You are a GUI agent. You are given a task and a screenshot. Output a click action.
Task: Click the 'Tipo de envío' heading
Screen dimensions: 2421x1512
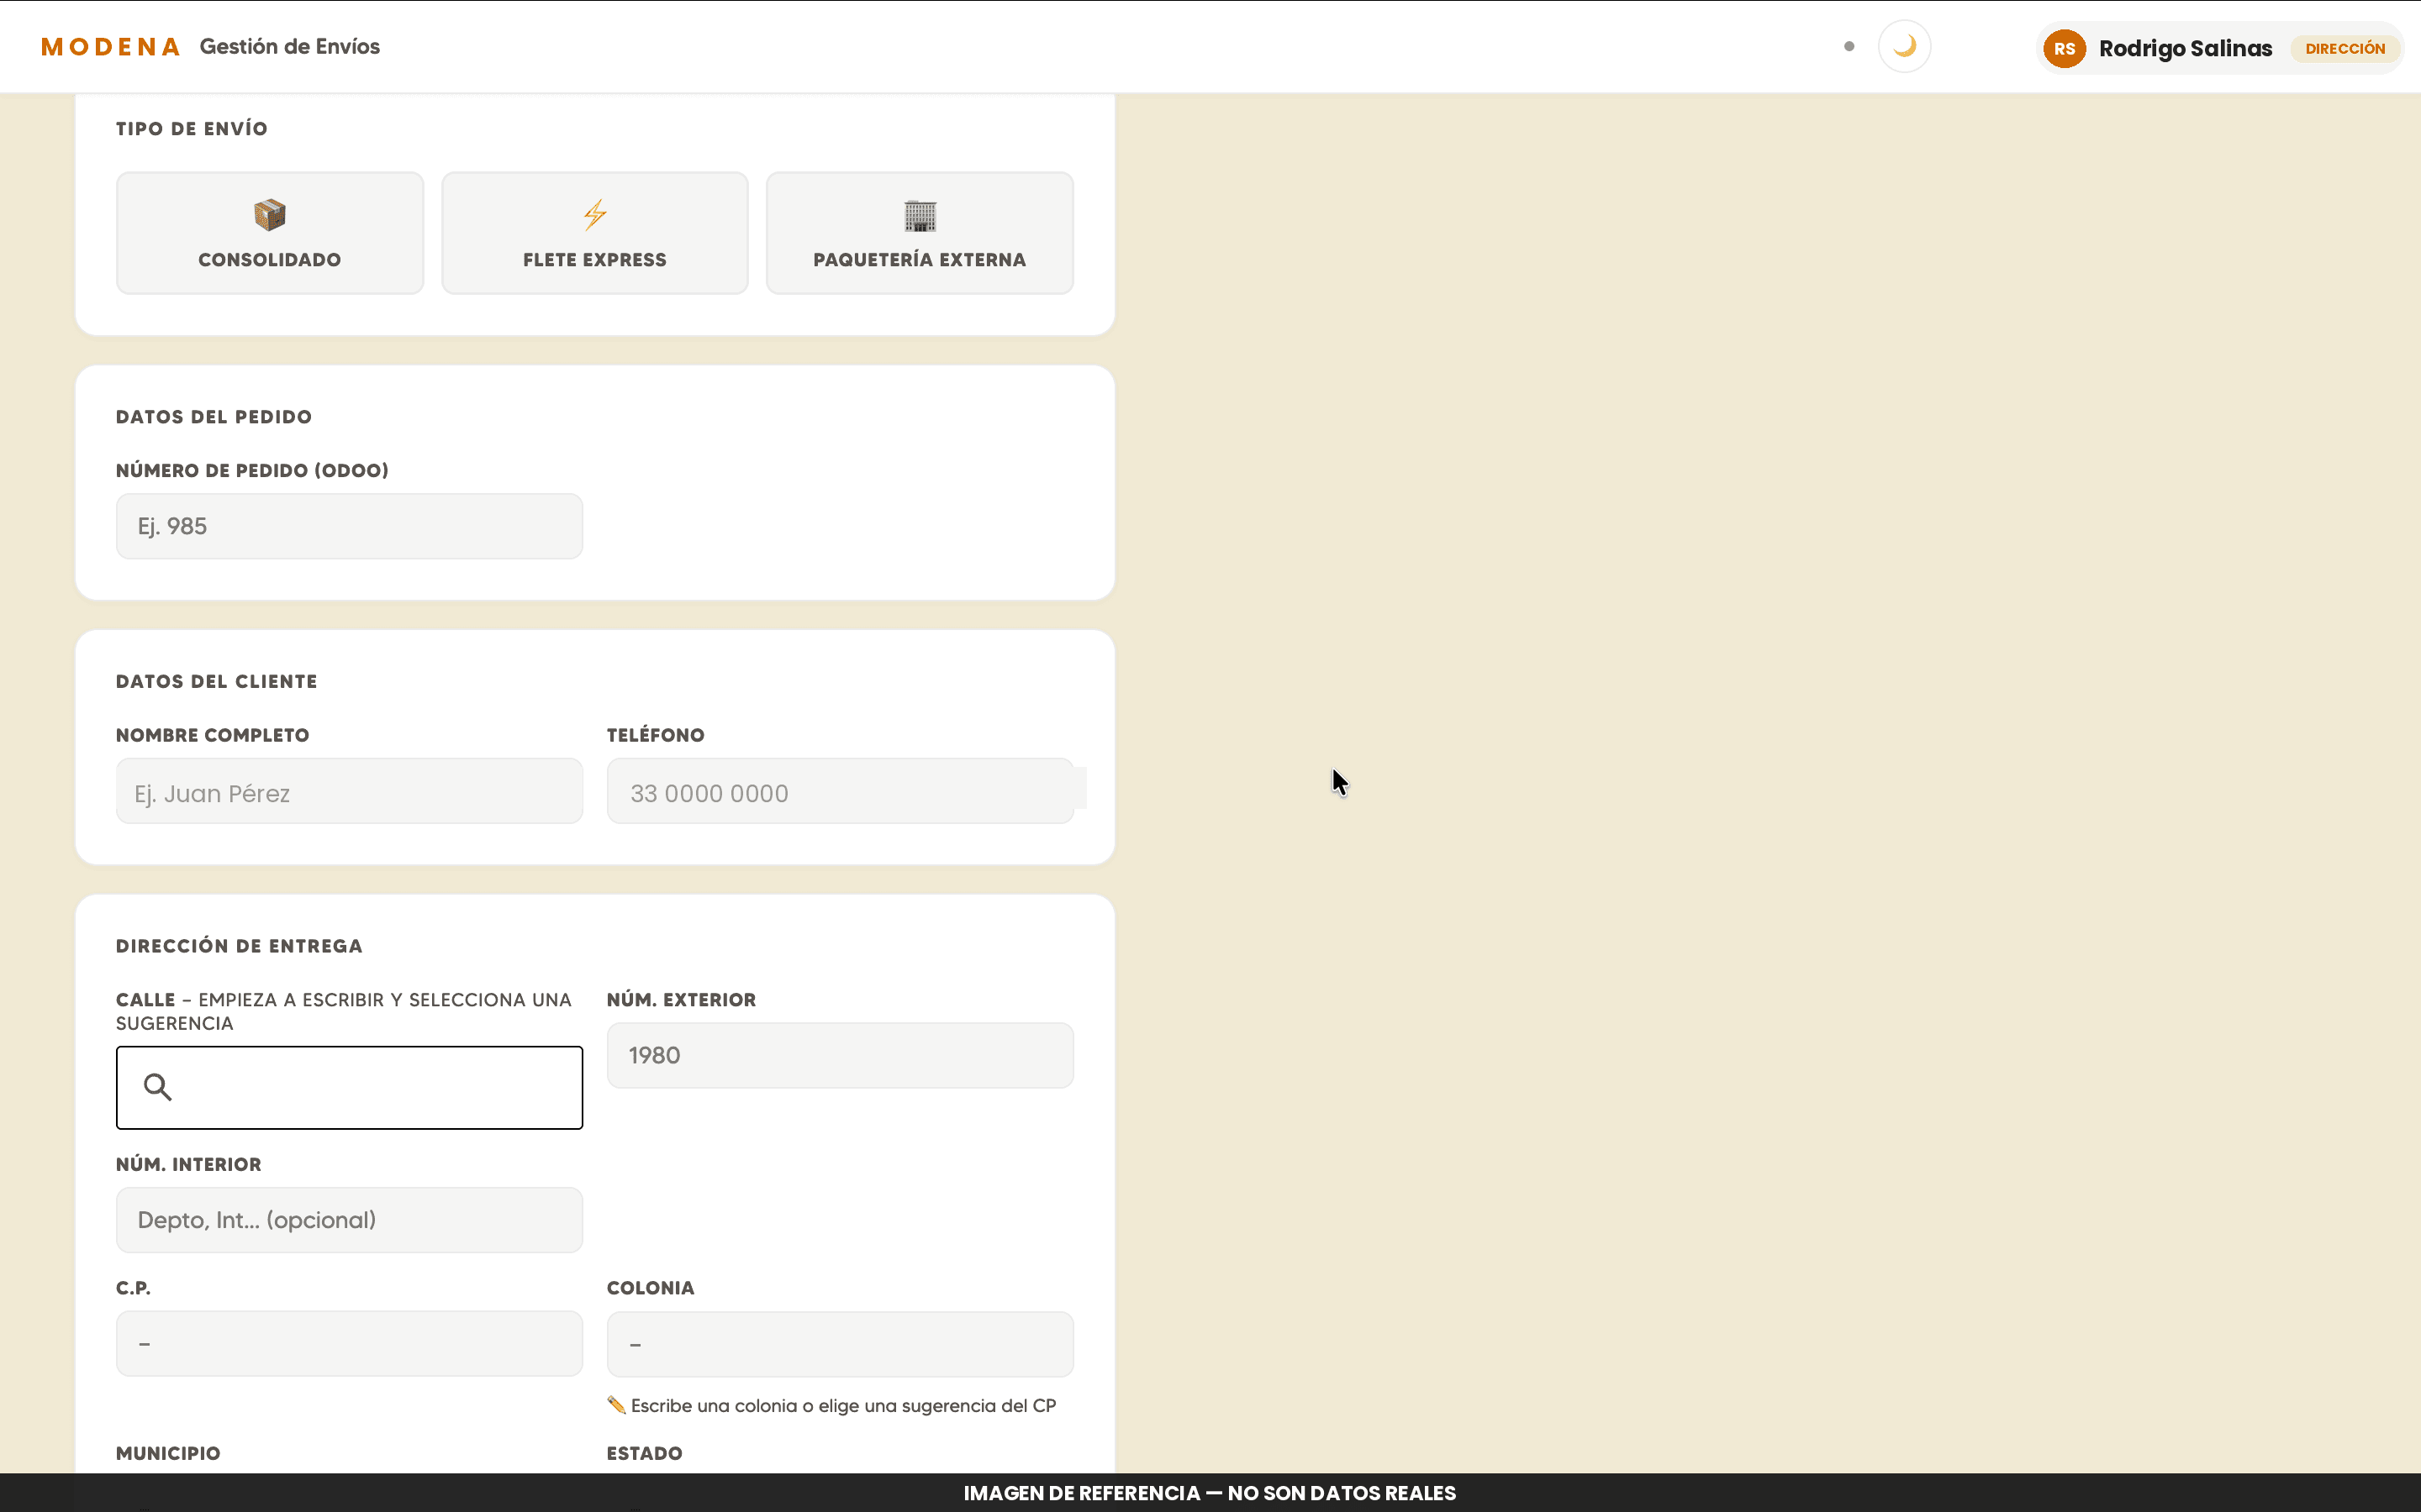tap(192, 129)
